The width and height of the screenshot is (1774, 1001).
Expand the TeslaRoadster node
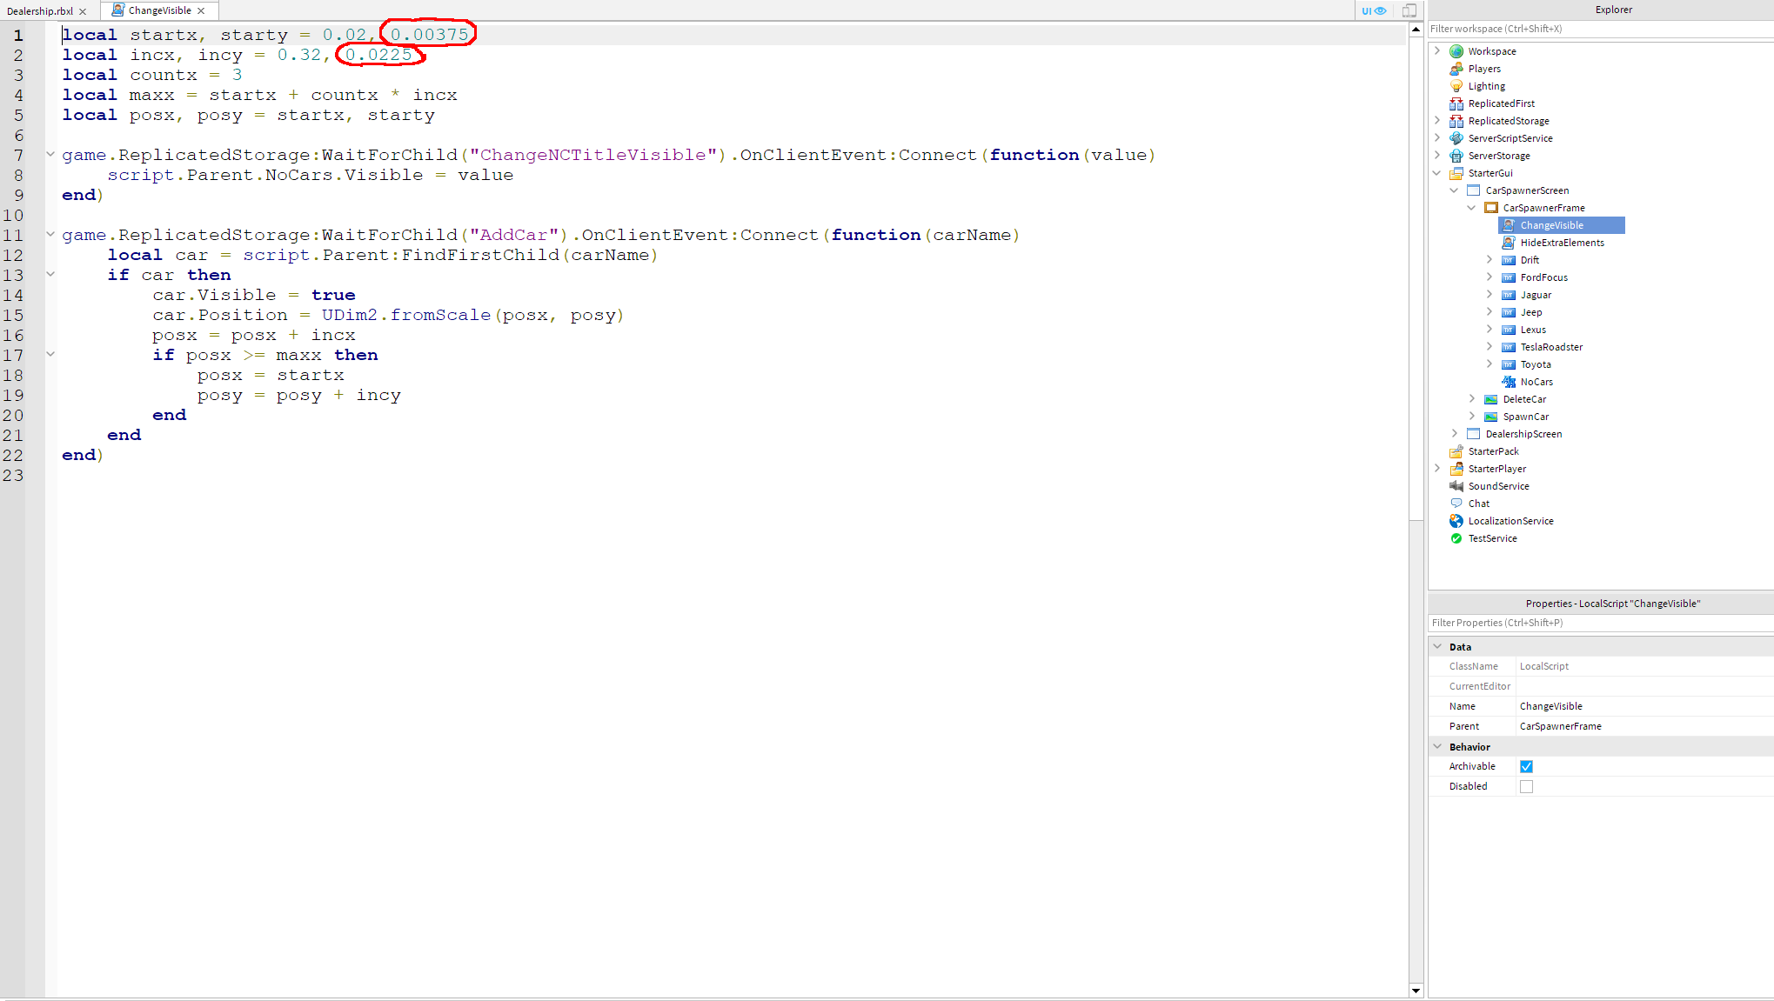pyautogui.click(x=1489, y=347)
